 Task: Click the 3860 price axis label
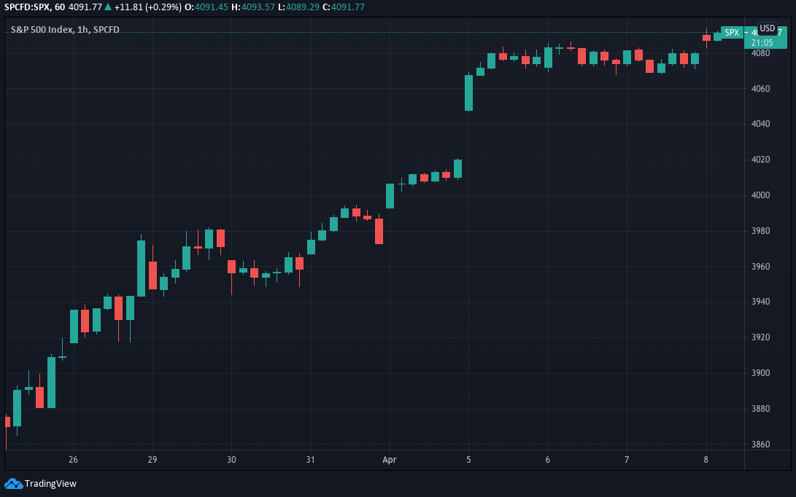(760, 445)
